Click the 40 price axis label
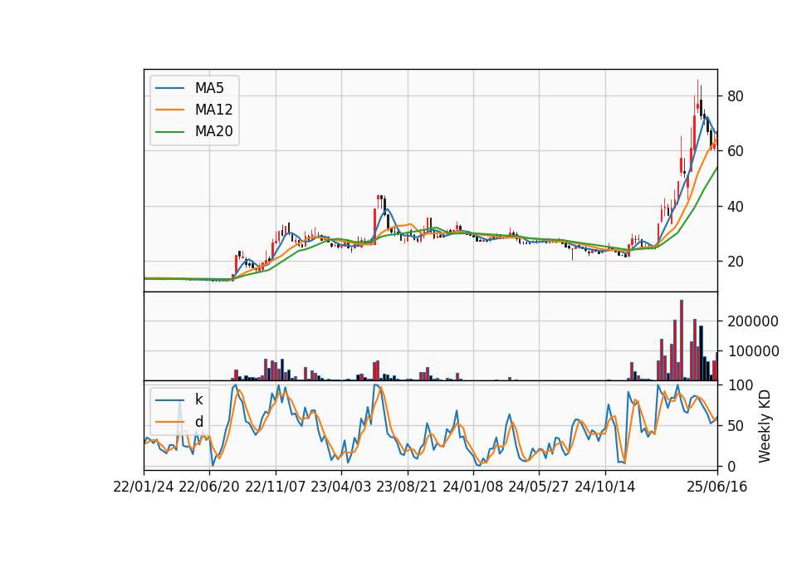This screenshot has height=573, width=797. (736, 207)
